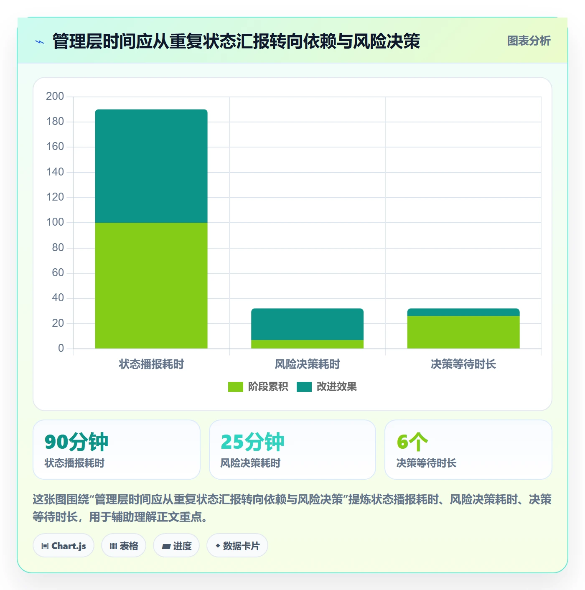Image resolution: width=585 pixels, height=590 pixels.
Task: Click the teal segment of 风险决策耗时 bar
Action: [x=307, y=324]
